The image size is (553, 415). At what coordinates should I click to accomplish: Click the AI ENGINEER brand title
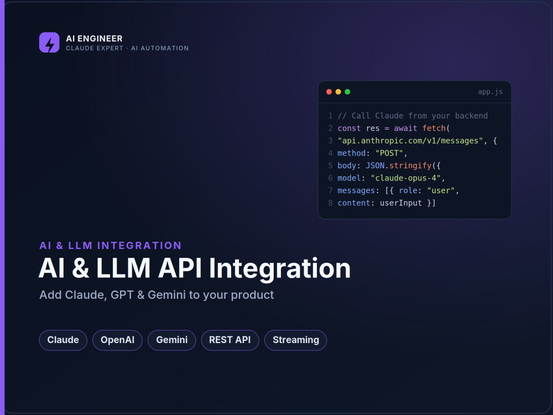(x=94, y=39)
